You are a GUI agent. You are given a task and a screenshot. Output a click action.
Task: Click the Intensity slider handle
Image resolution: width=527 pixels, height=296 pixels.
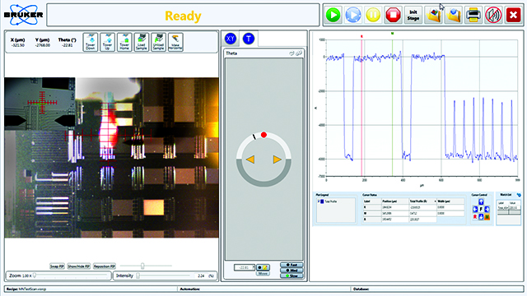point(138,275)
